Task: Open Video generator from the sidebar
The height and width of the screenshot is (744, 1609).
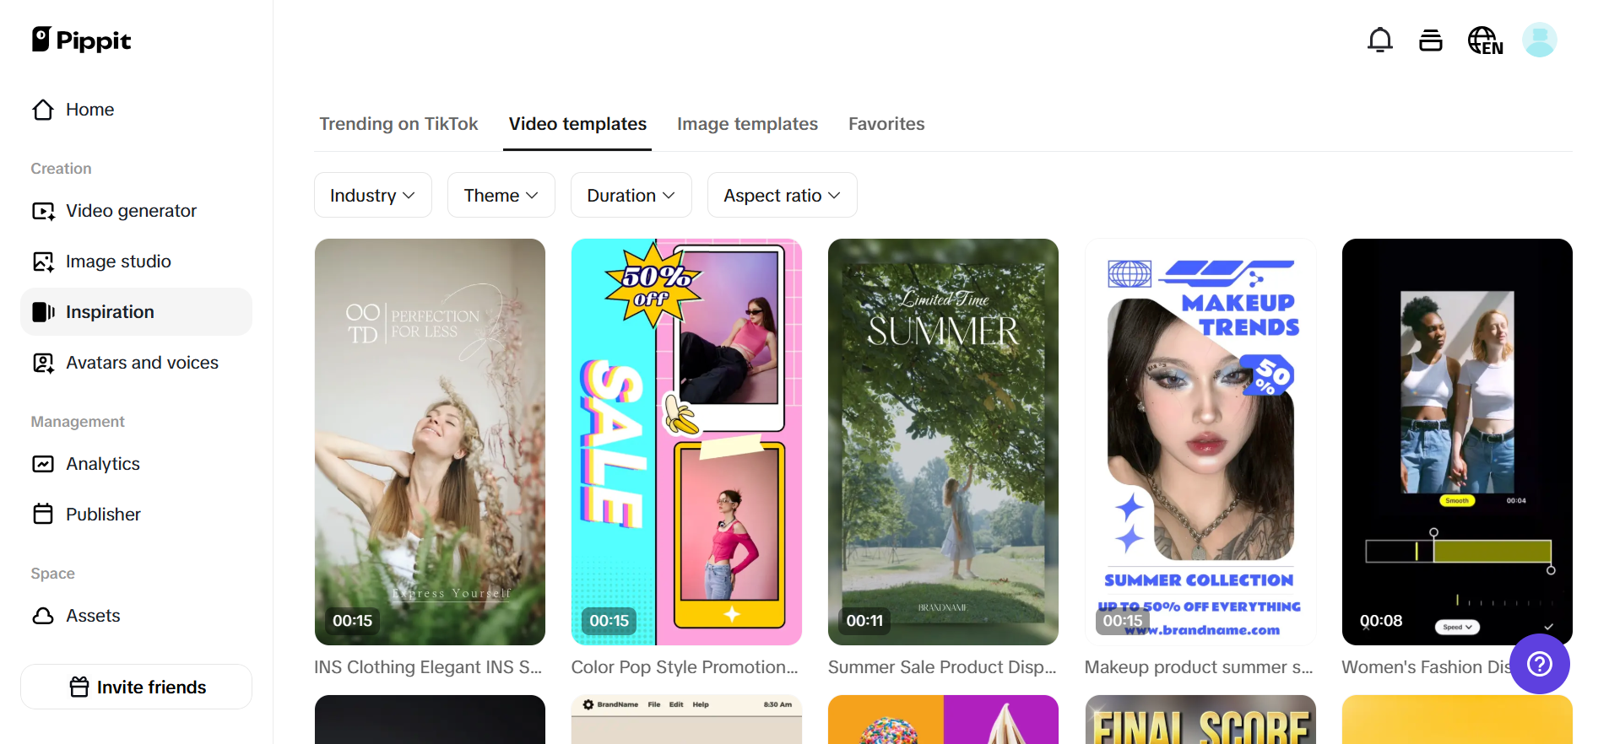Action: 136,211
